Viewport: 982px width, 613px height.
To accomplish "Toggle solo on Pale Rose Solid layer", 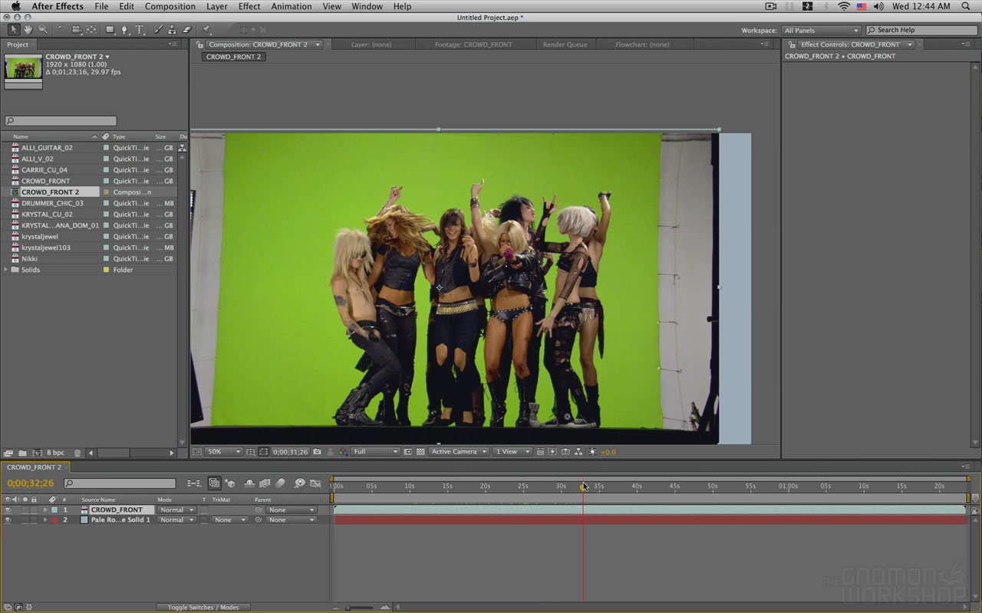I will (25, 520).
